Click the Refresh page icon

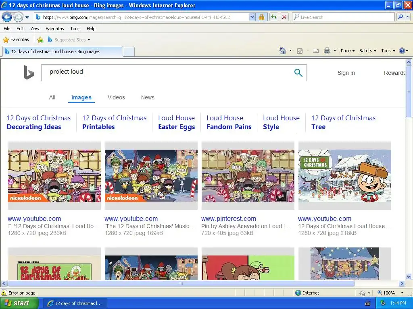274,17
